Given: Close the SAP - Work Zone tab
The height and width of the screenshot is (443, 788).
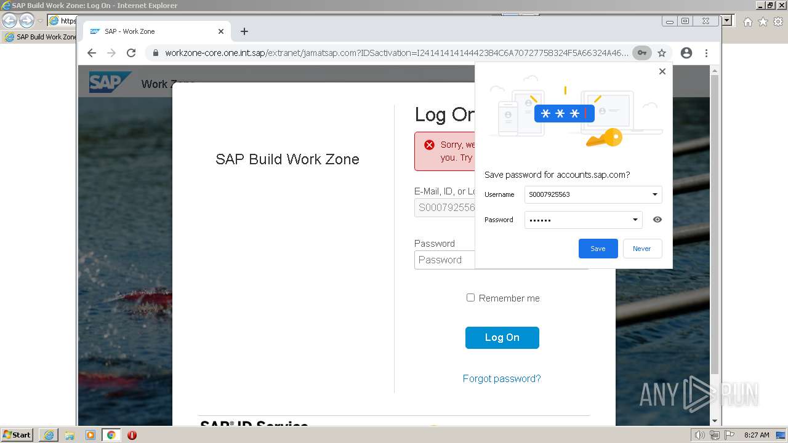Looking at the screenshot, I should [221, 31].
